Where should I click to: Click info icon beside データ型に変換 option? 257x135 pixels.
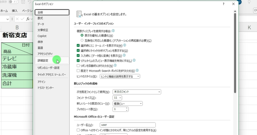click(124, 56)
